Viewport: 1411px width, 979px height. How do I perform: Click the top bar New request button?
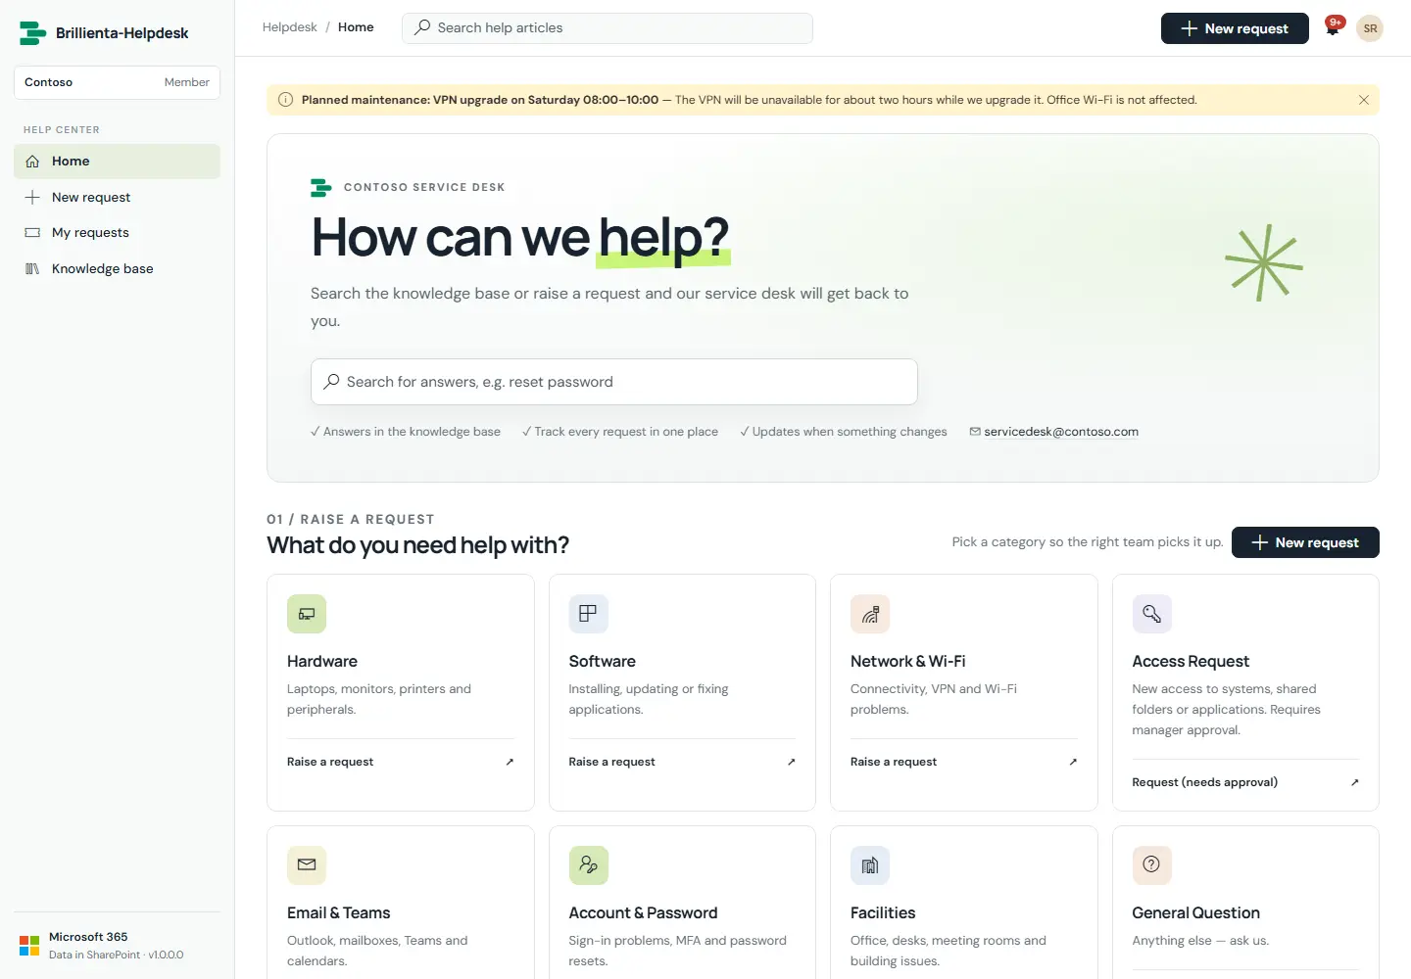click(1235, 28)
